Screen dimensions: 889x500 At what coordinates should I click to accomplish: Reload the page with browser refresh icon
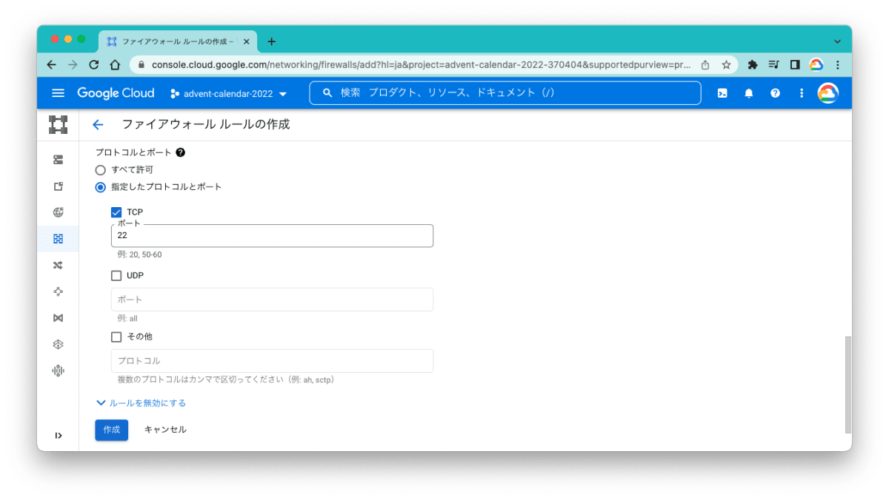(94, 65)
